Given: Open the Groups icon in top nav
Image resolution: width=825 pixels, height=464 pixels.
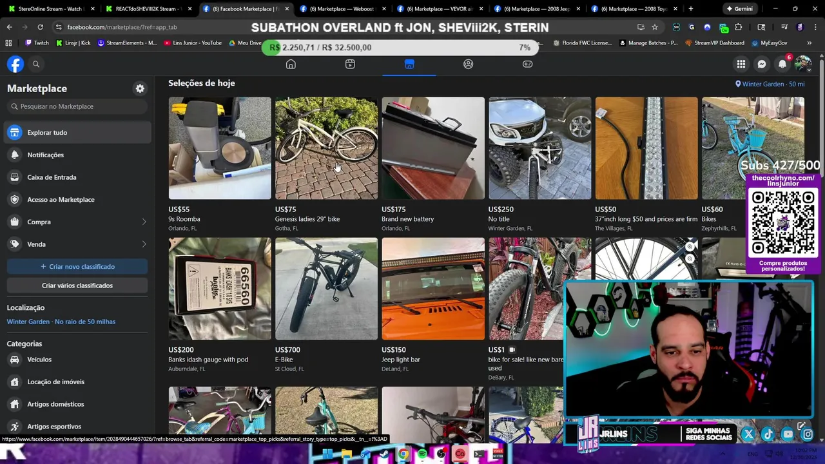Looking at the screenshot, I should (x=469, y=64).
